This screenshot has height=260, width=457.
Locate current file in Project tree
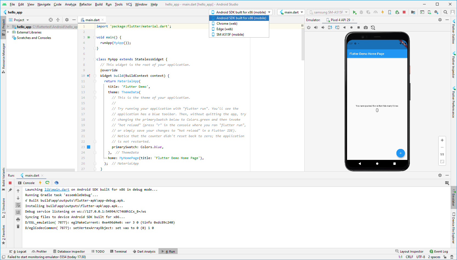51,20
